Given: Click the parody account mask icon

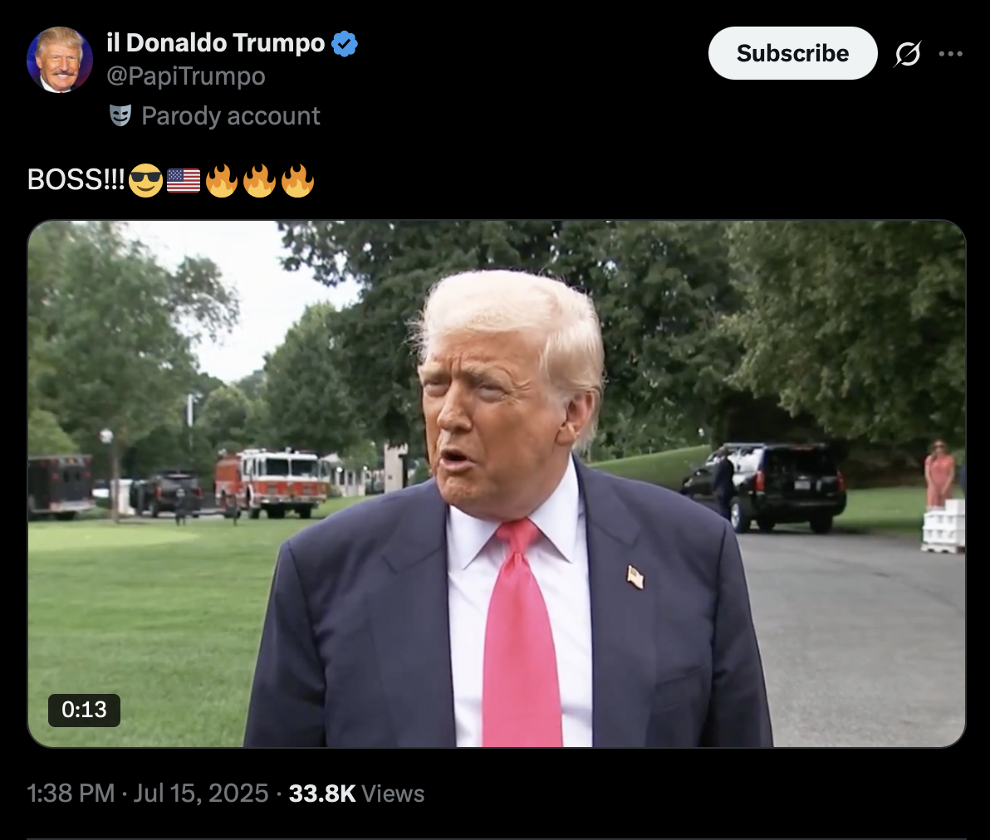Looking at the screenshot, I should [120, 115].
